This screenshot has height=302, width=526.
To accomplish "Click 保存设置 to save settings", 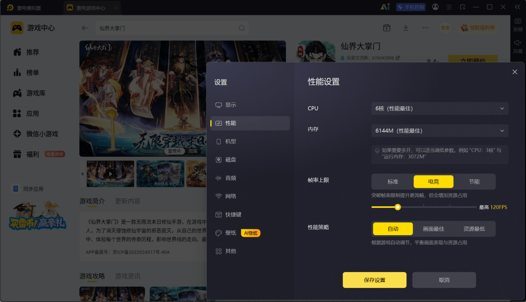I will (374, 280).
